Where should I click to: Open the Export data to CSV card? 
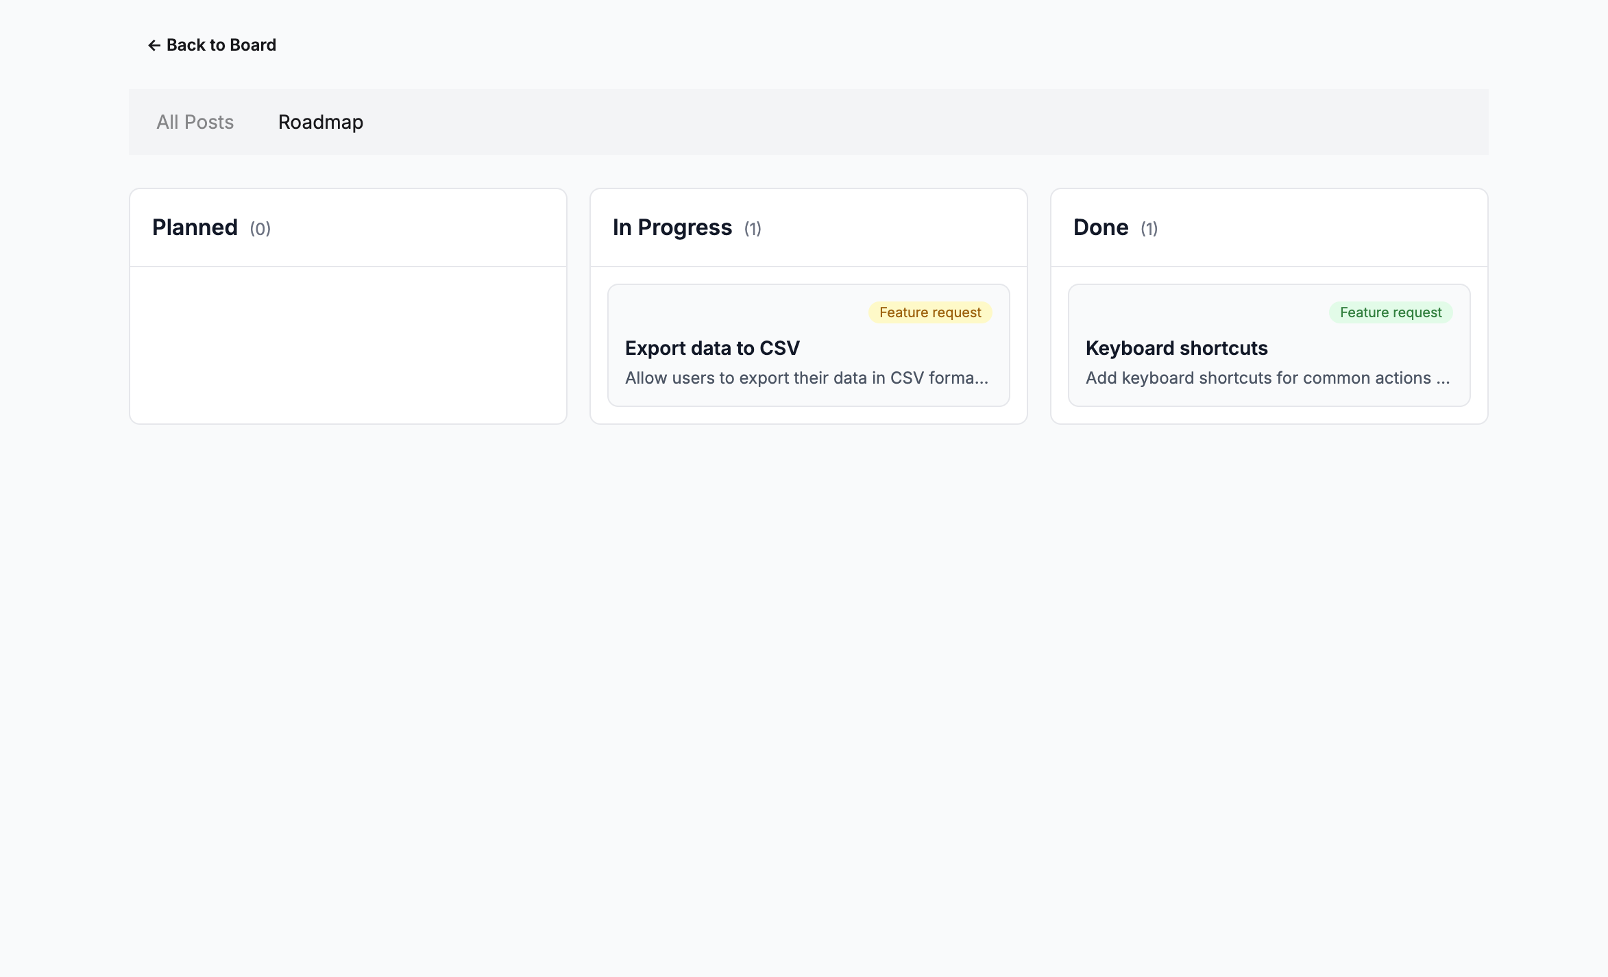(x=807, y=345)
